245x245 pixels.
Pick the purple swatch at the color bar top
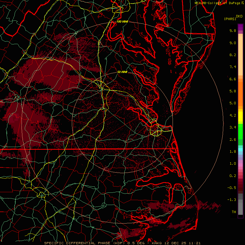(240, 27)
